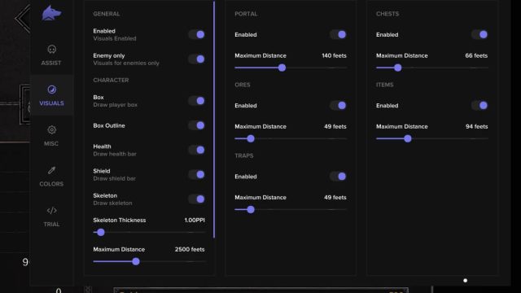Image resolution: width=521 pixels, height=293 pixels.
Task: Click the back arrow chevron
Action: click(x=23, y=18)
